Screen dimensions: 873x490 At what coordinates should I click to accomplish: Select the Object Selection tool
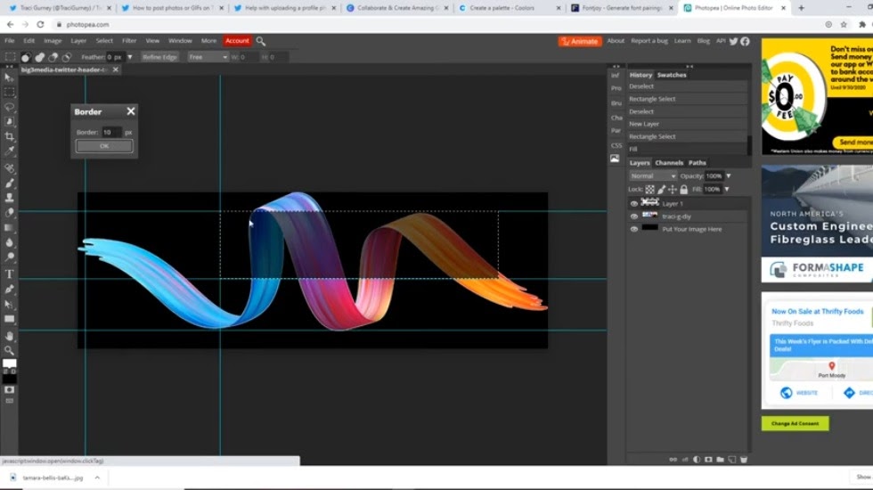(x=9, y=121)
